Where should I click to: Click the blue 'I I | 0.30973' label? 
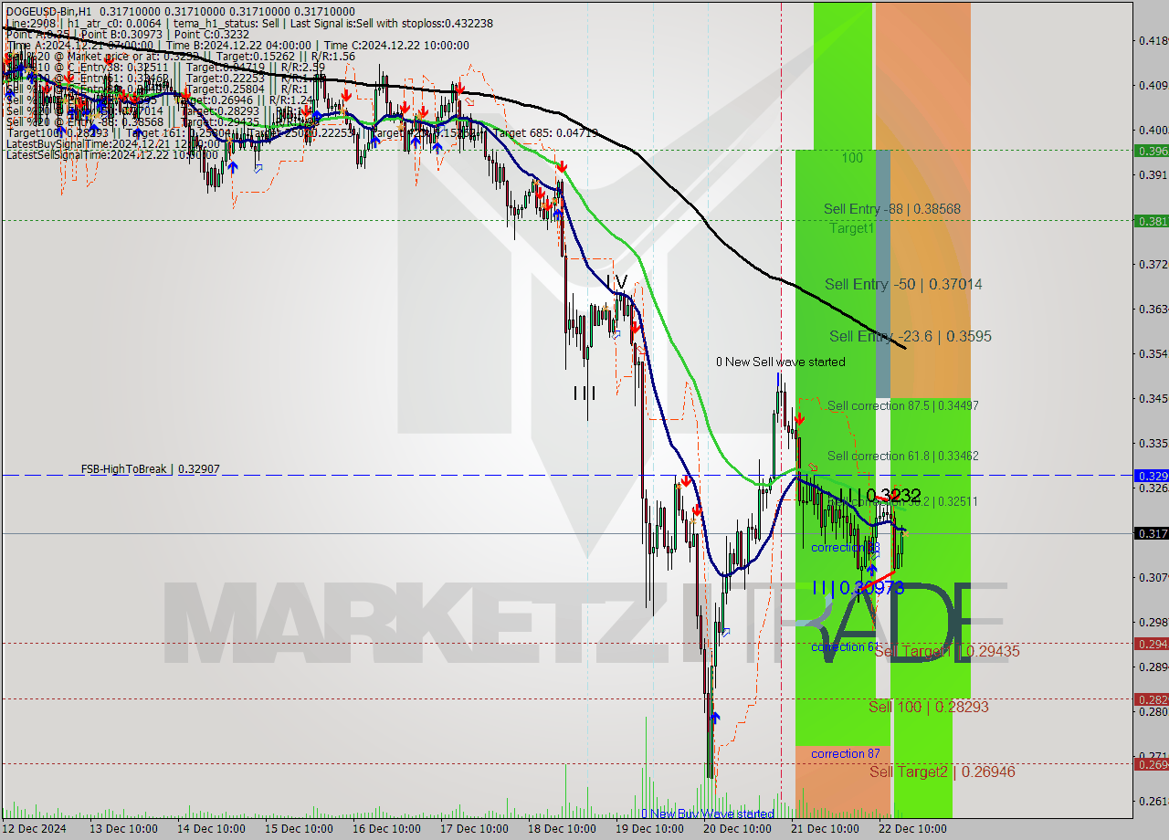point(858,588)
